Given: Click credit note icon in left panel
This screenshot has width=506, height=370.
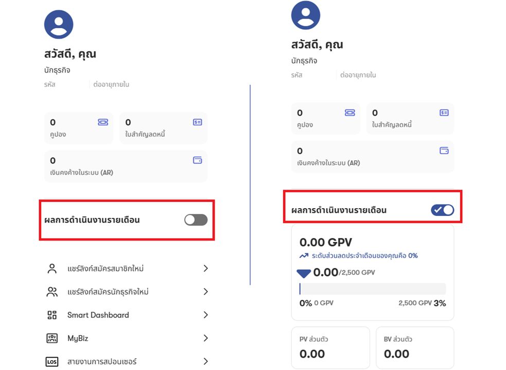Looking at the screenshot, I should tap(198, 122).
